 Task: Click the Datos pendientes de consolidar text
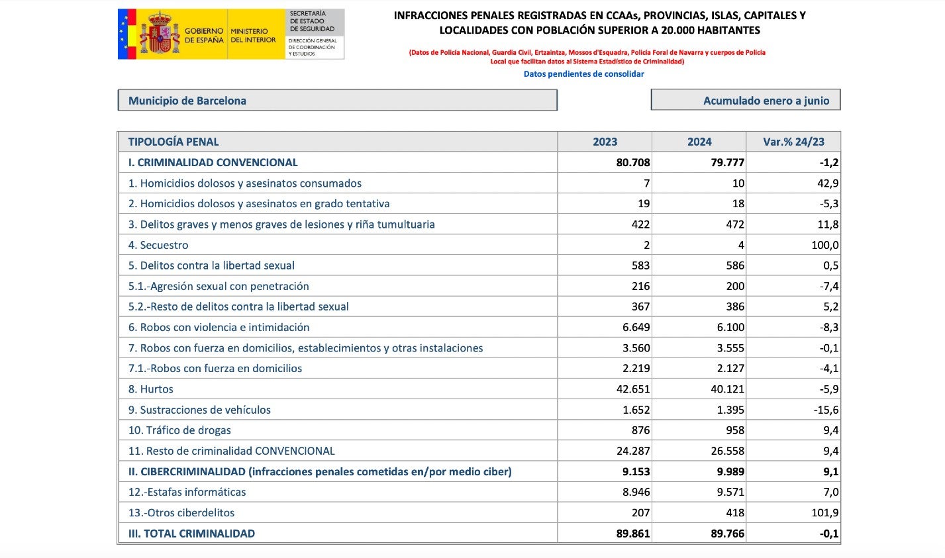point(583,74)
